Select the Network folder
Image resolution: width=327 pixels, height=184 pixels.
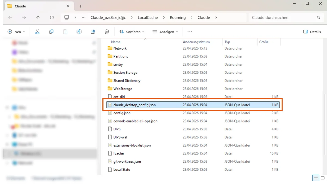coord(193,48)
